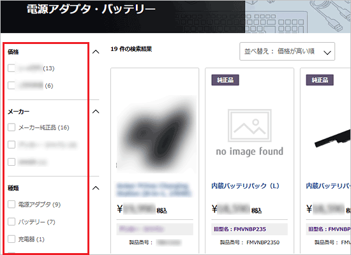Click the 電源アダプタ・バッテリー page heading
The width and height of the screenshot is (351, 255).
[91, 10]
